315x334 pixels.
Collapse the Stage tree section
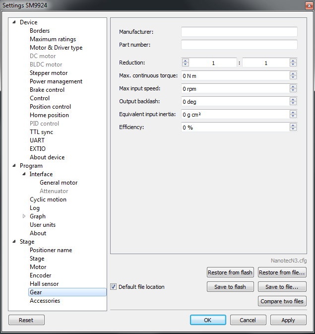click(14, 242)
